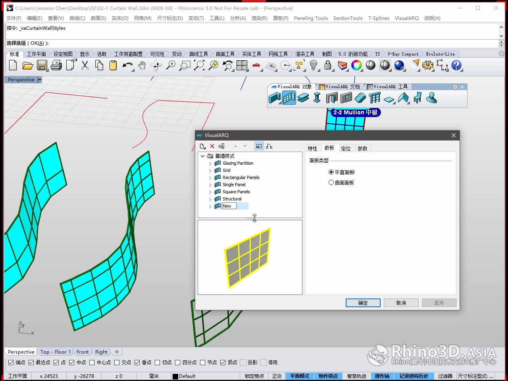Toggle 锁定格点 in status bar
Viewport: 508px width, 381px height.
tap(254, 376)
